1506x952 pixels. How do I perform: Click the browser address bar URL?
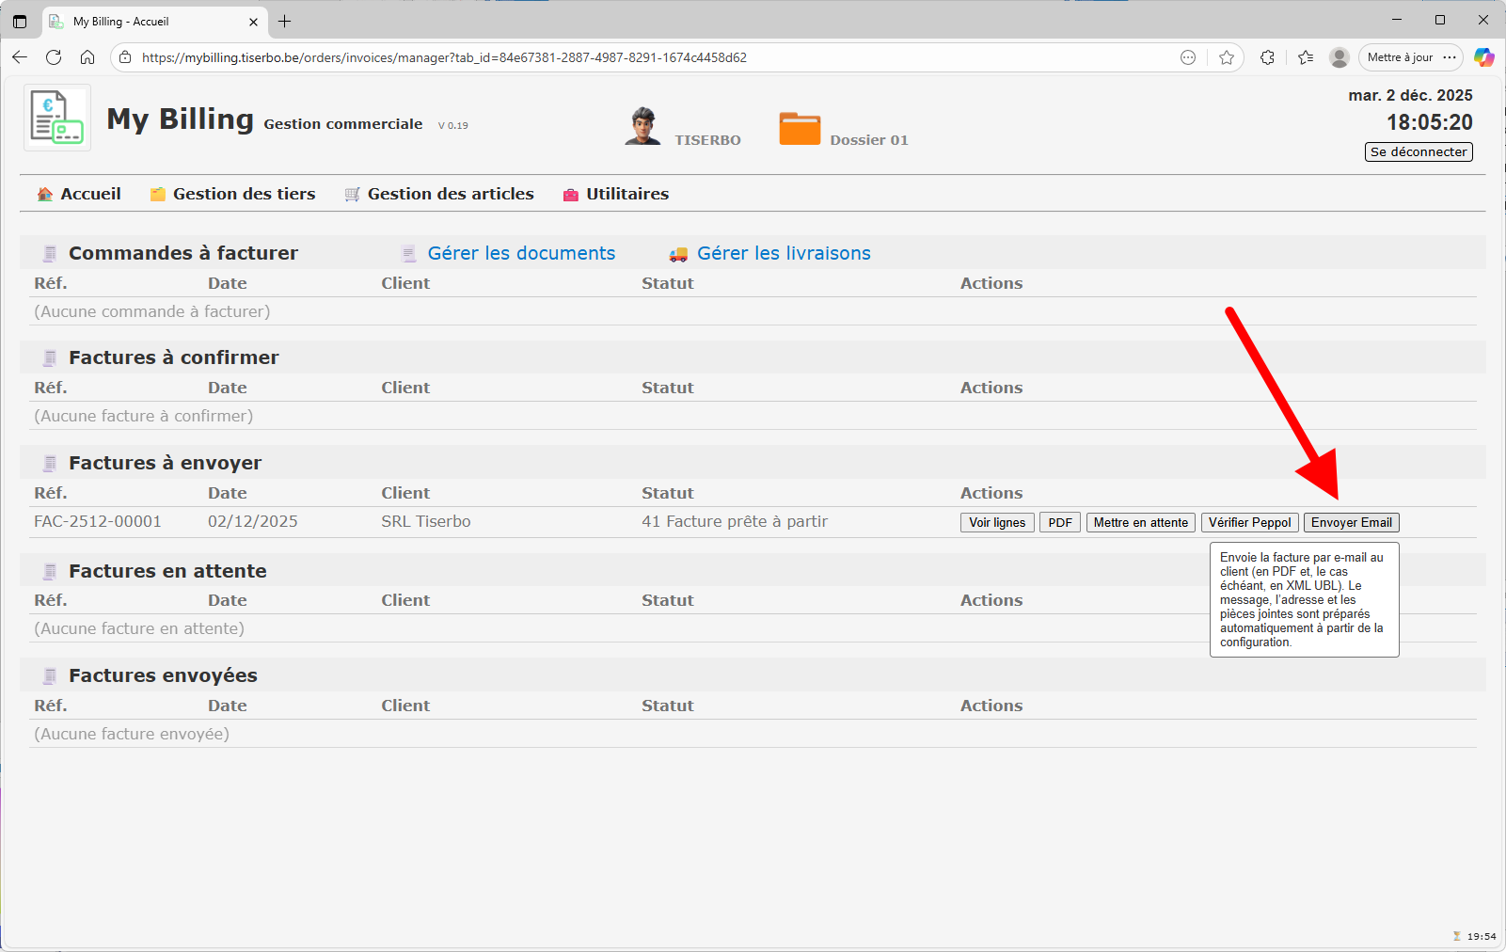(x=444, y=57)
